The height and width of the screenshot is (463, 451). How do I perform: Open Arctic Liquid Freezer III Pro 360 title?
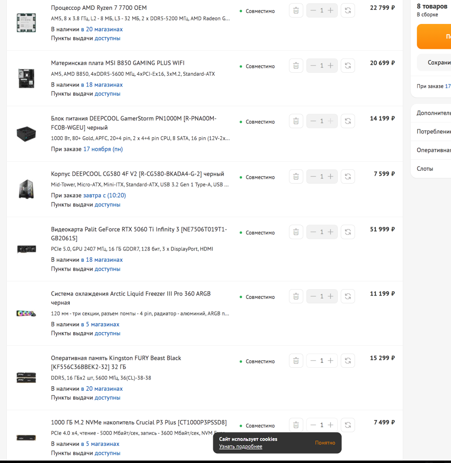[x=131, y=298]
